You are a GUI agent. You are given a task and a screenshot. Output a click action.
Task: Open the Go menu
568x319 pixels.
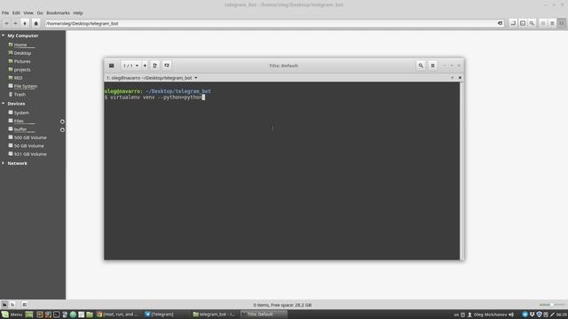[x=40, y=12]
